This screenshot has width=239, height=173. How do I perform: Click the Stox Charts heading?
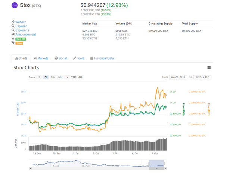point(26,67)
